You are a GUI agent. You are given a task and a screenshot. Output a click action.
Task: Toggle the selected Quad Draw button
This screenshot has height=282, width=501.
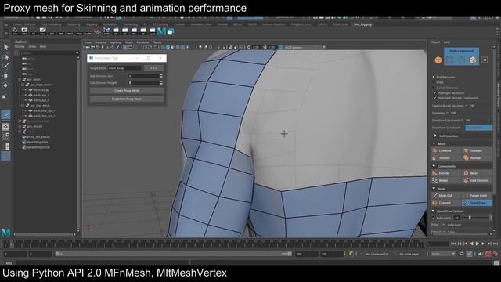478,203
